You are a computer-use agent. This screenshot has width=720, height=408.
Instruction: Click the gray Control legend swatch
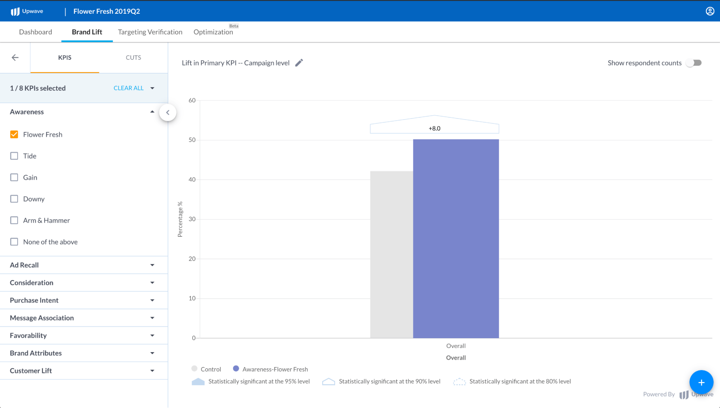click(x=194, y=369)
